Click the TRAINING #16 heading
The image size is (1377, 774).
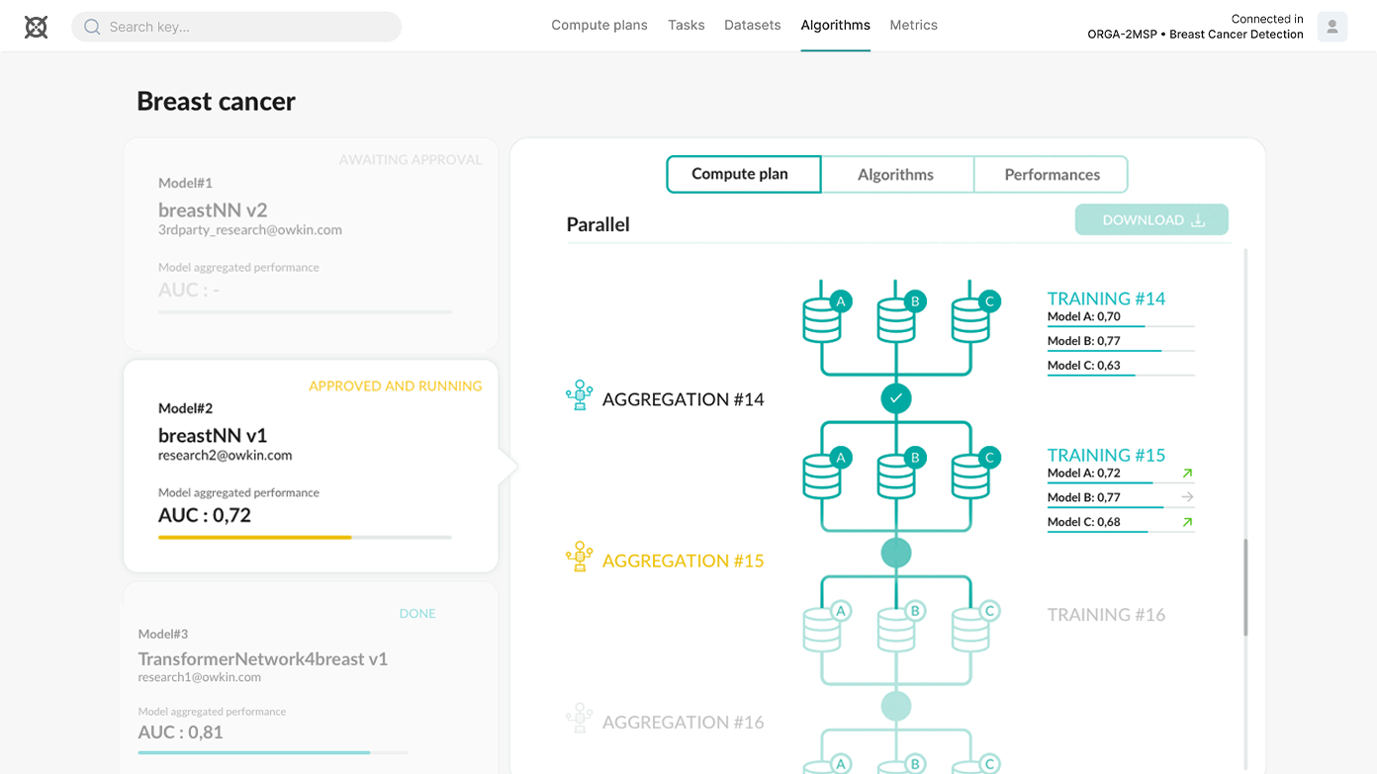[1106, 615]
